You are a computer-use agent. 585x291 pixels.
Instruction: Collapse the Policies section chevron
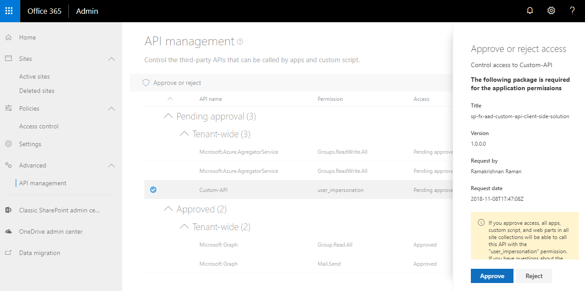pyautogui.click(x=111, y=108)
